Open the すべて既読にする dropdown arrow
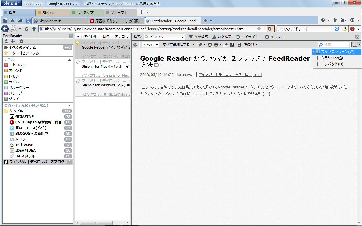Screen dimensions: 362x226 tap(193, 45)
